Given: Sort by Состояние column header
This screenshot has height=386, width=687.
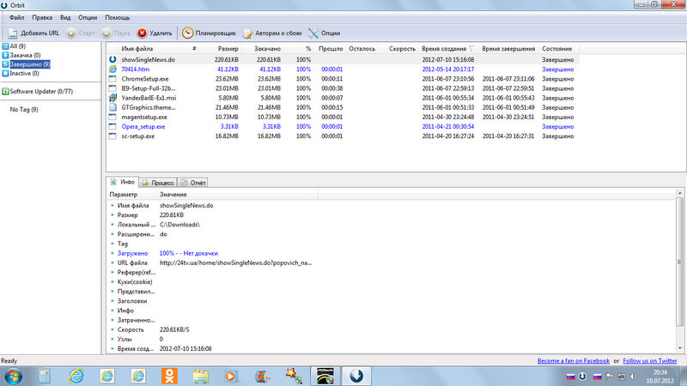Looking at the screenshot, I should (x=556, y=49).
